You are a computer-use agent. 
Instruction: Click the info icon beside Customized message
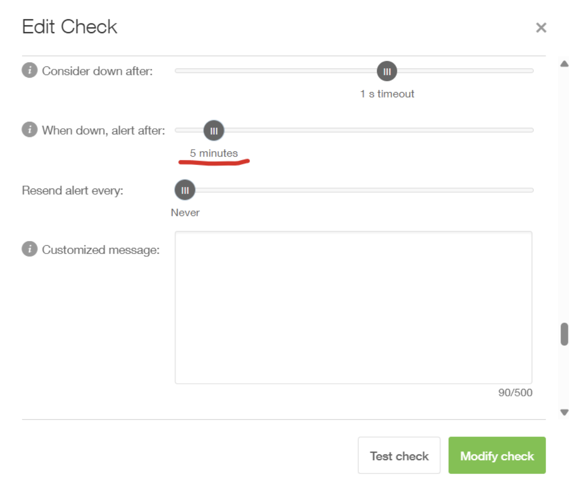point(30,249)
